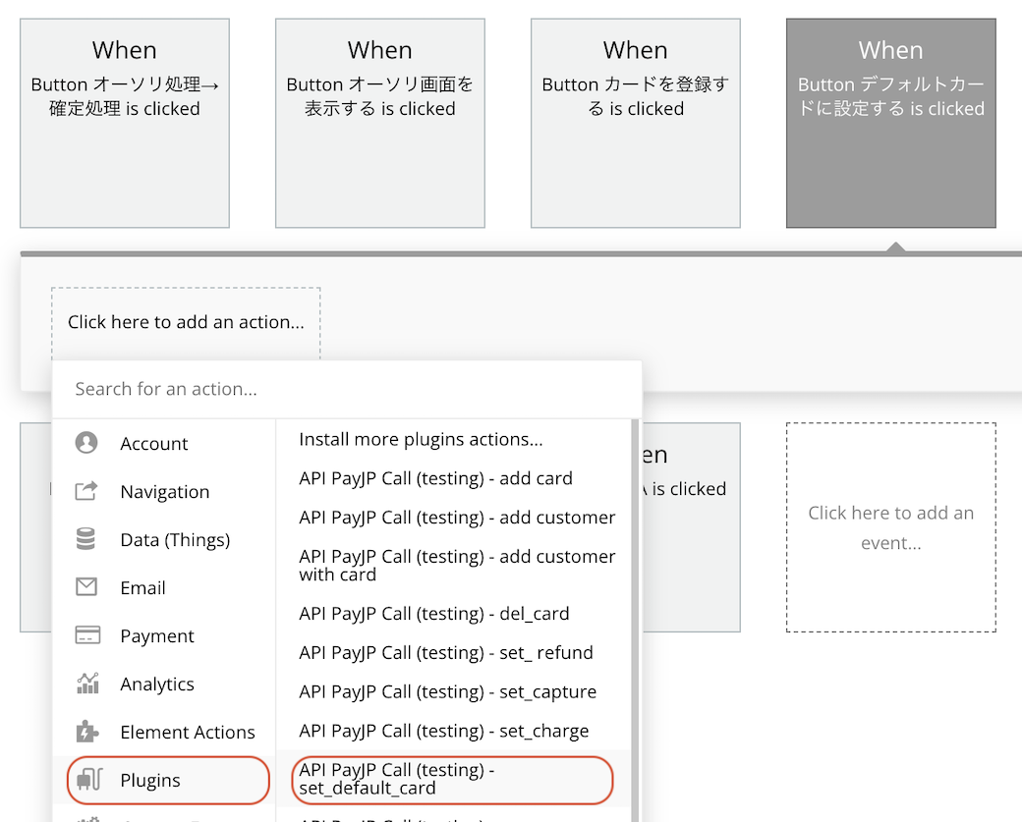Click the Plugins plug icon
This screenshot has width=1022, height=822.
pos(89,779)
